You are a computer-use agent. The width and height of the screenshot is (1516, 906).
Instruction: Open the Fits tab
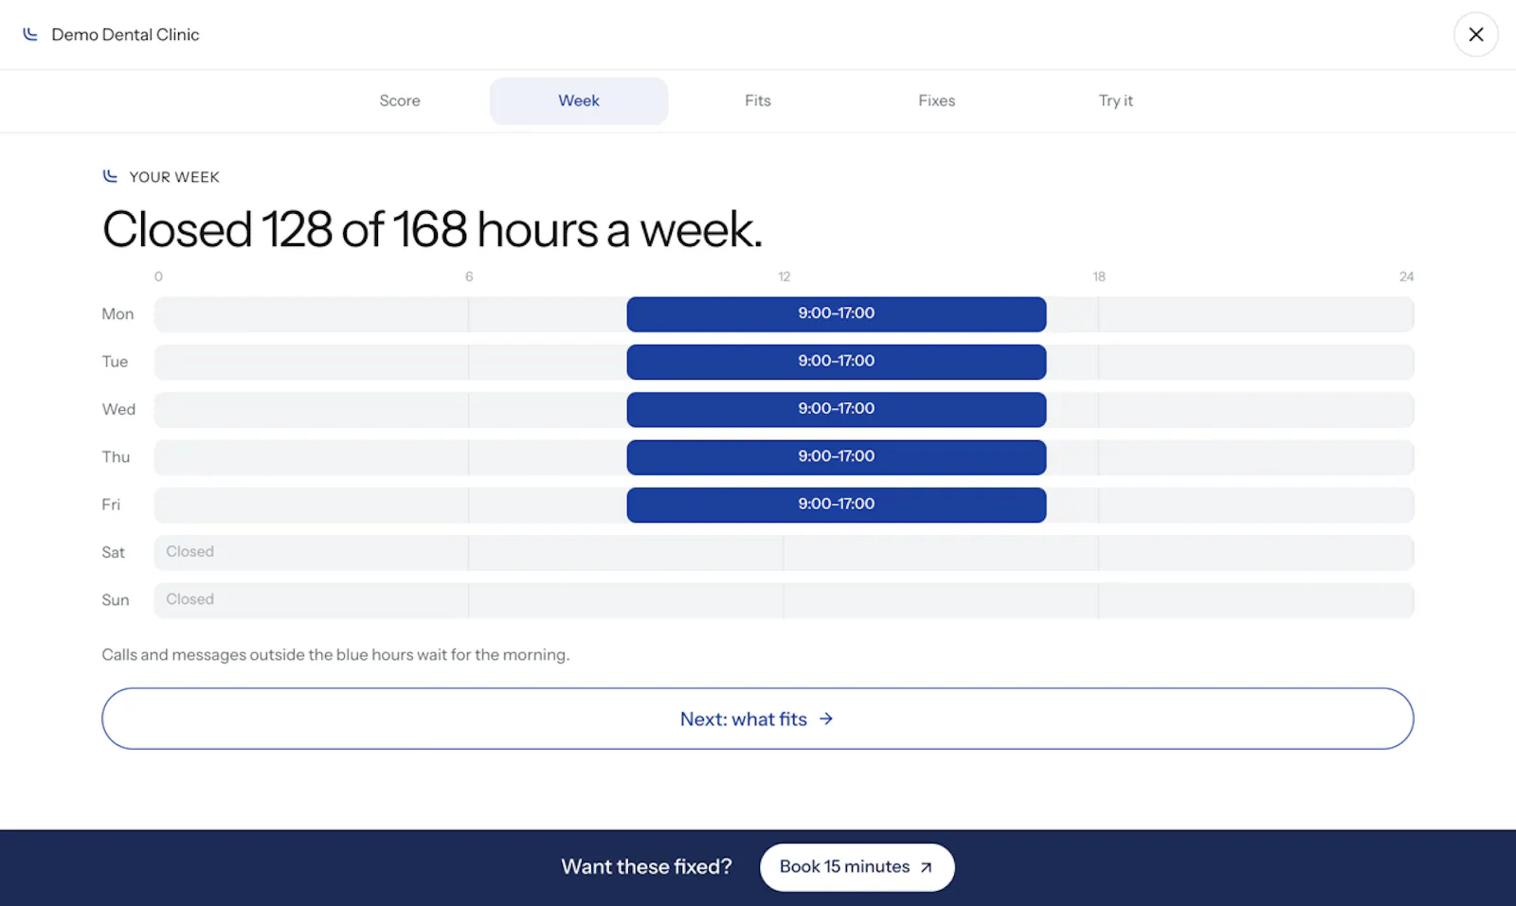click(x=758, y=100)
